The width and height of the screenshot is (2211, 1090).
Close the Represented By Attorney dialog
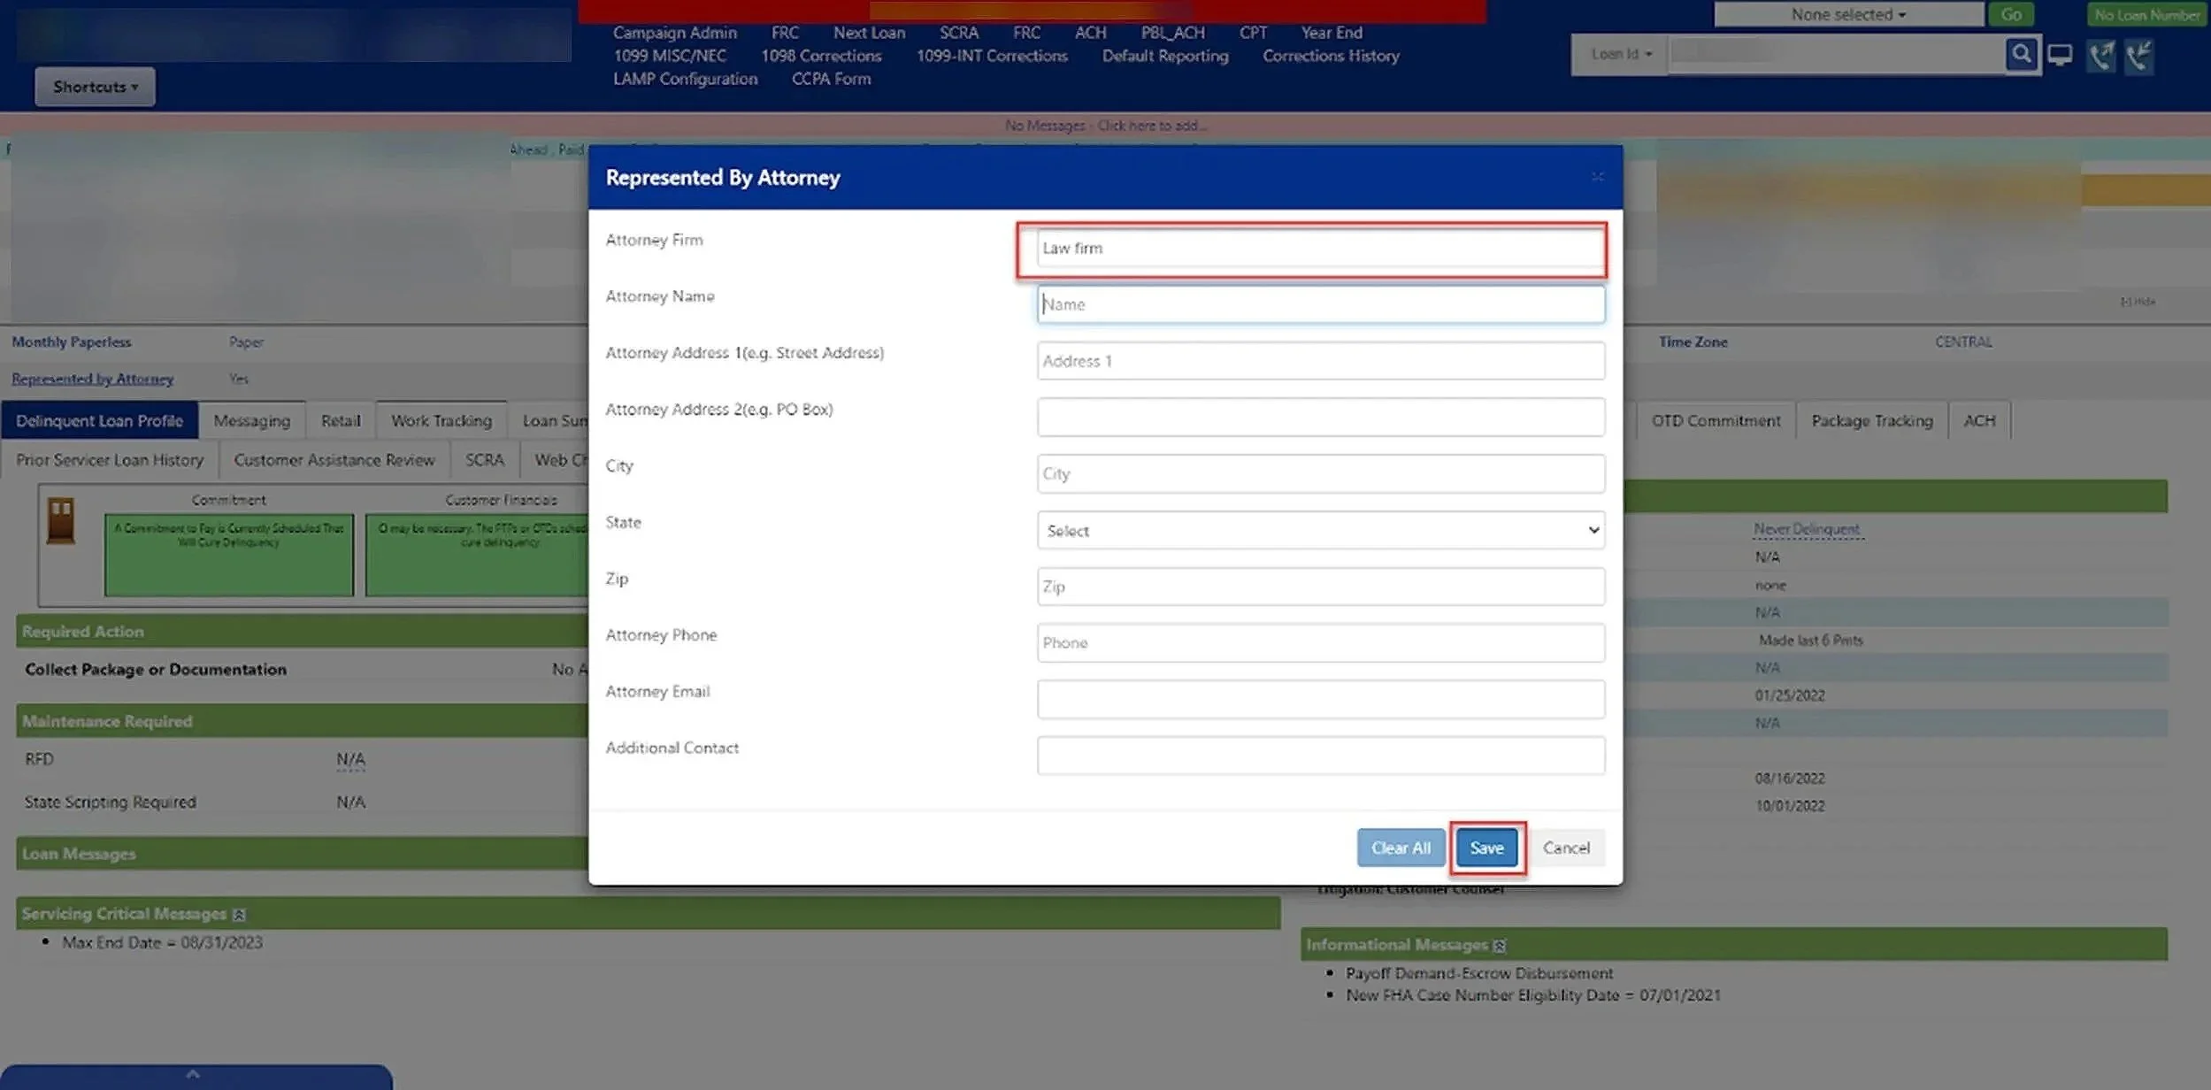(x=1597, y=177)
